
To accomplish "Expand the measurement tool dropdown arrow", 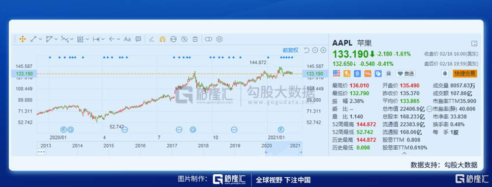I will point(87,39).
